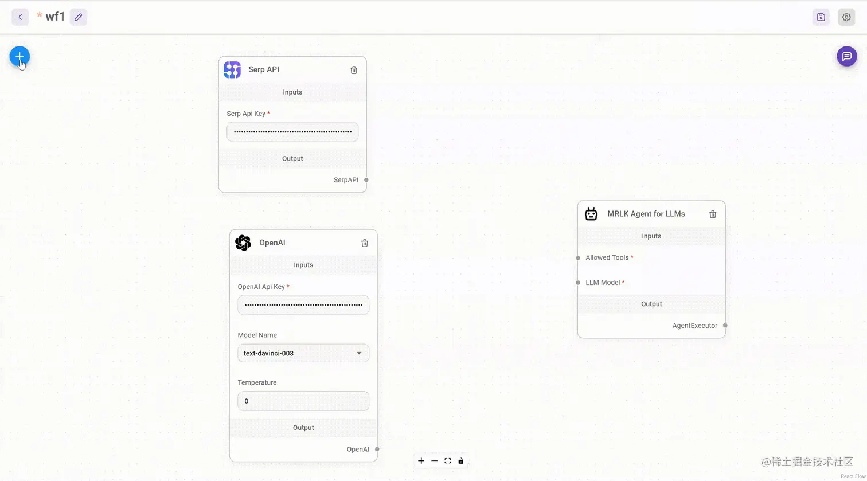Zoom out the canvas with minus control

[x=435, y=461]
